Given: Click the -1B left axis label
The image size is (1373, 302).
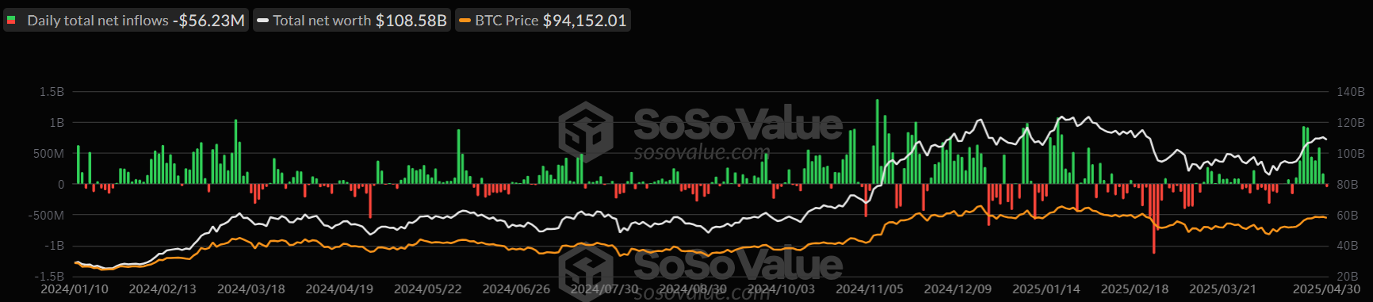Looking at the screenshot, I should click(x=54, y=246).
